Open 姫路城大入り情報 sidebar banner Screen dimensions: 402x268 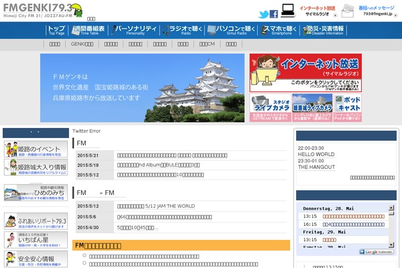click(x=36, y=167)
